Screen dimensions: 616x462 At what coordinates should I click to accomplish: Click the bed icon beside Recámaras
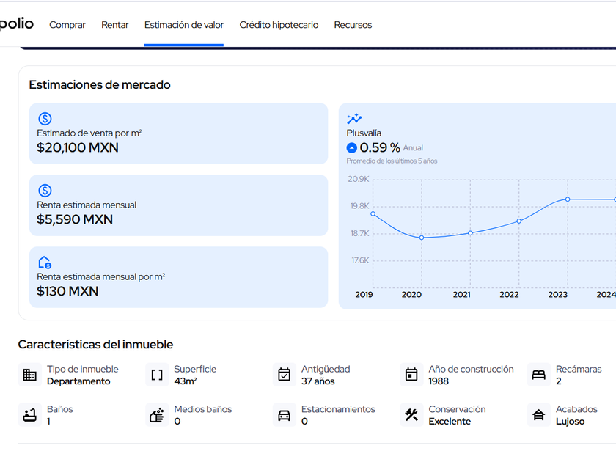(539, 375)
